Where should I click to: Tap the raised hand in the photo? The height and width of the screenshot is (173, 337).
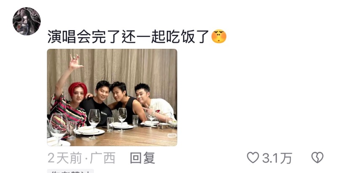[x=75, y=62]
